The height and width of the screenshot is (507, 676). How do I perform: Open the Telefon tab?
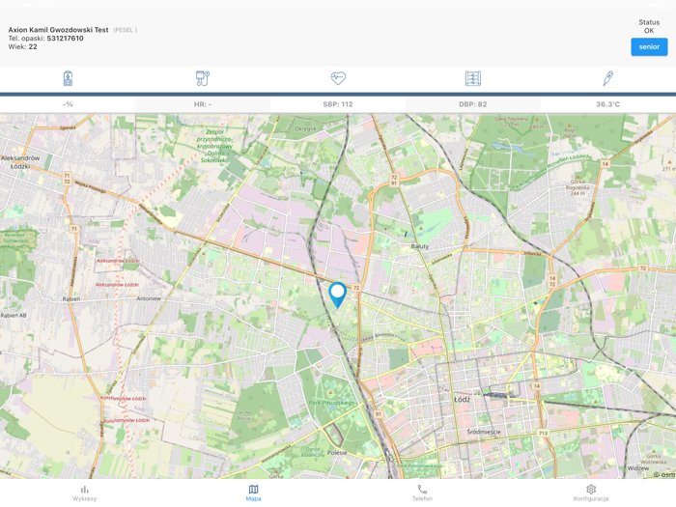coord(422,493)
